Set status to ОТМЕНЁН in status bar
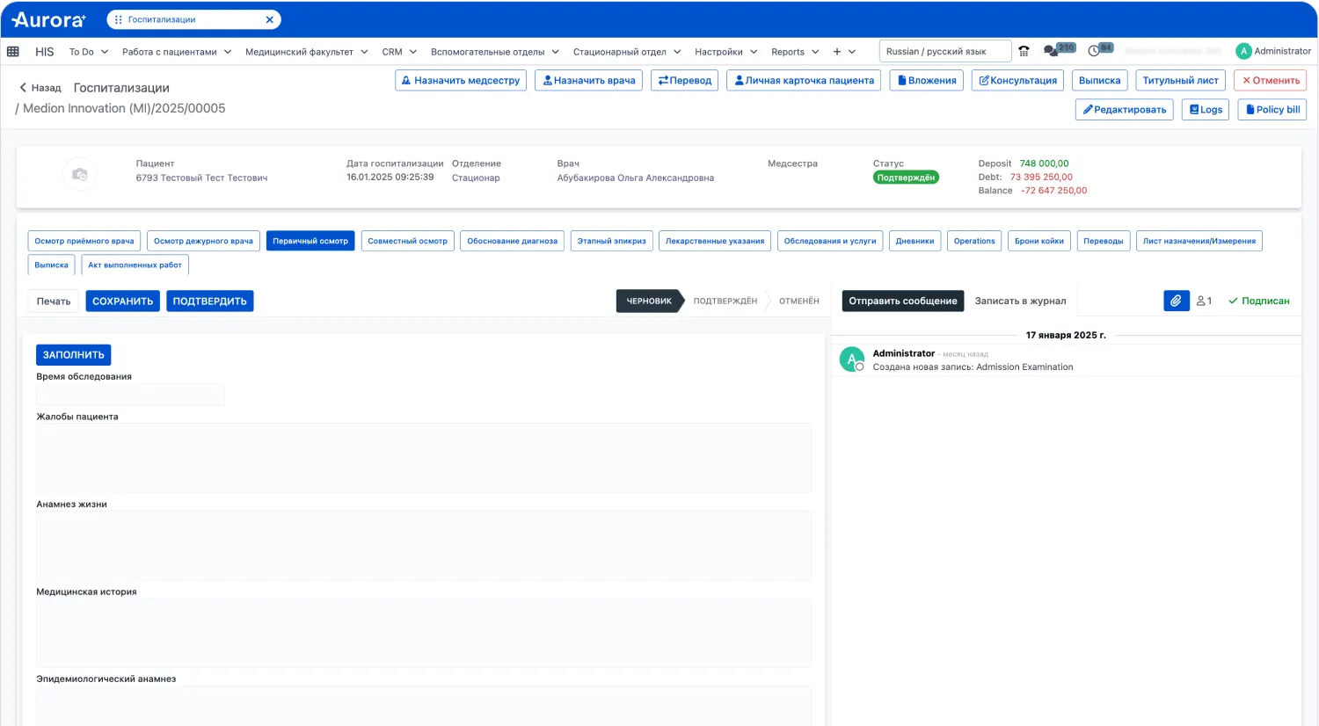The image size is (1319, 726). (x=798, y=301)
